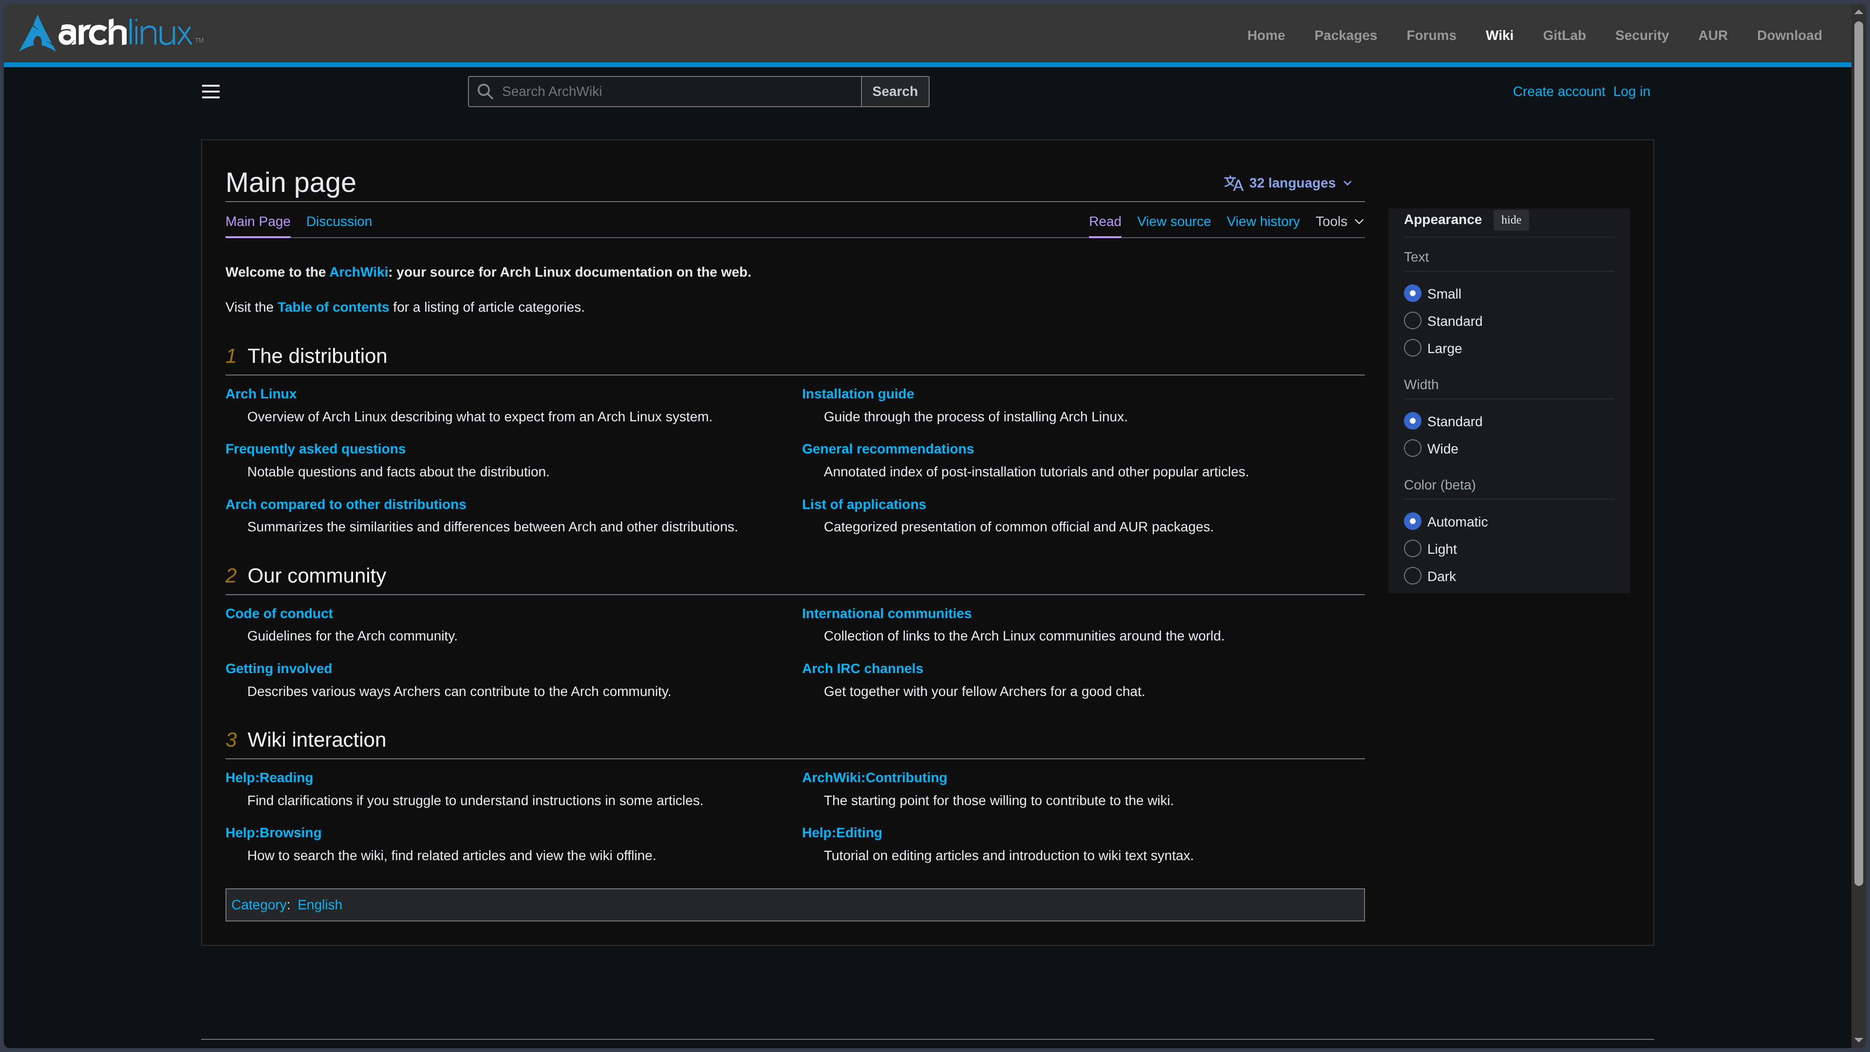Image resolution: width=1870 pixels, height=1052 pixels.
Task: Click the scrollbar down arrow
Action: click(1858, 1040)
